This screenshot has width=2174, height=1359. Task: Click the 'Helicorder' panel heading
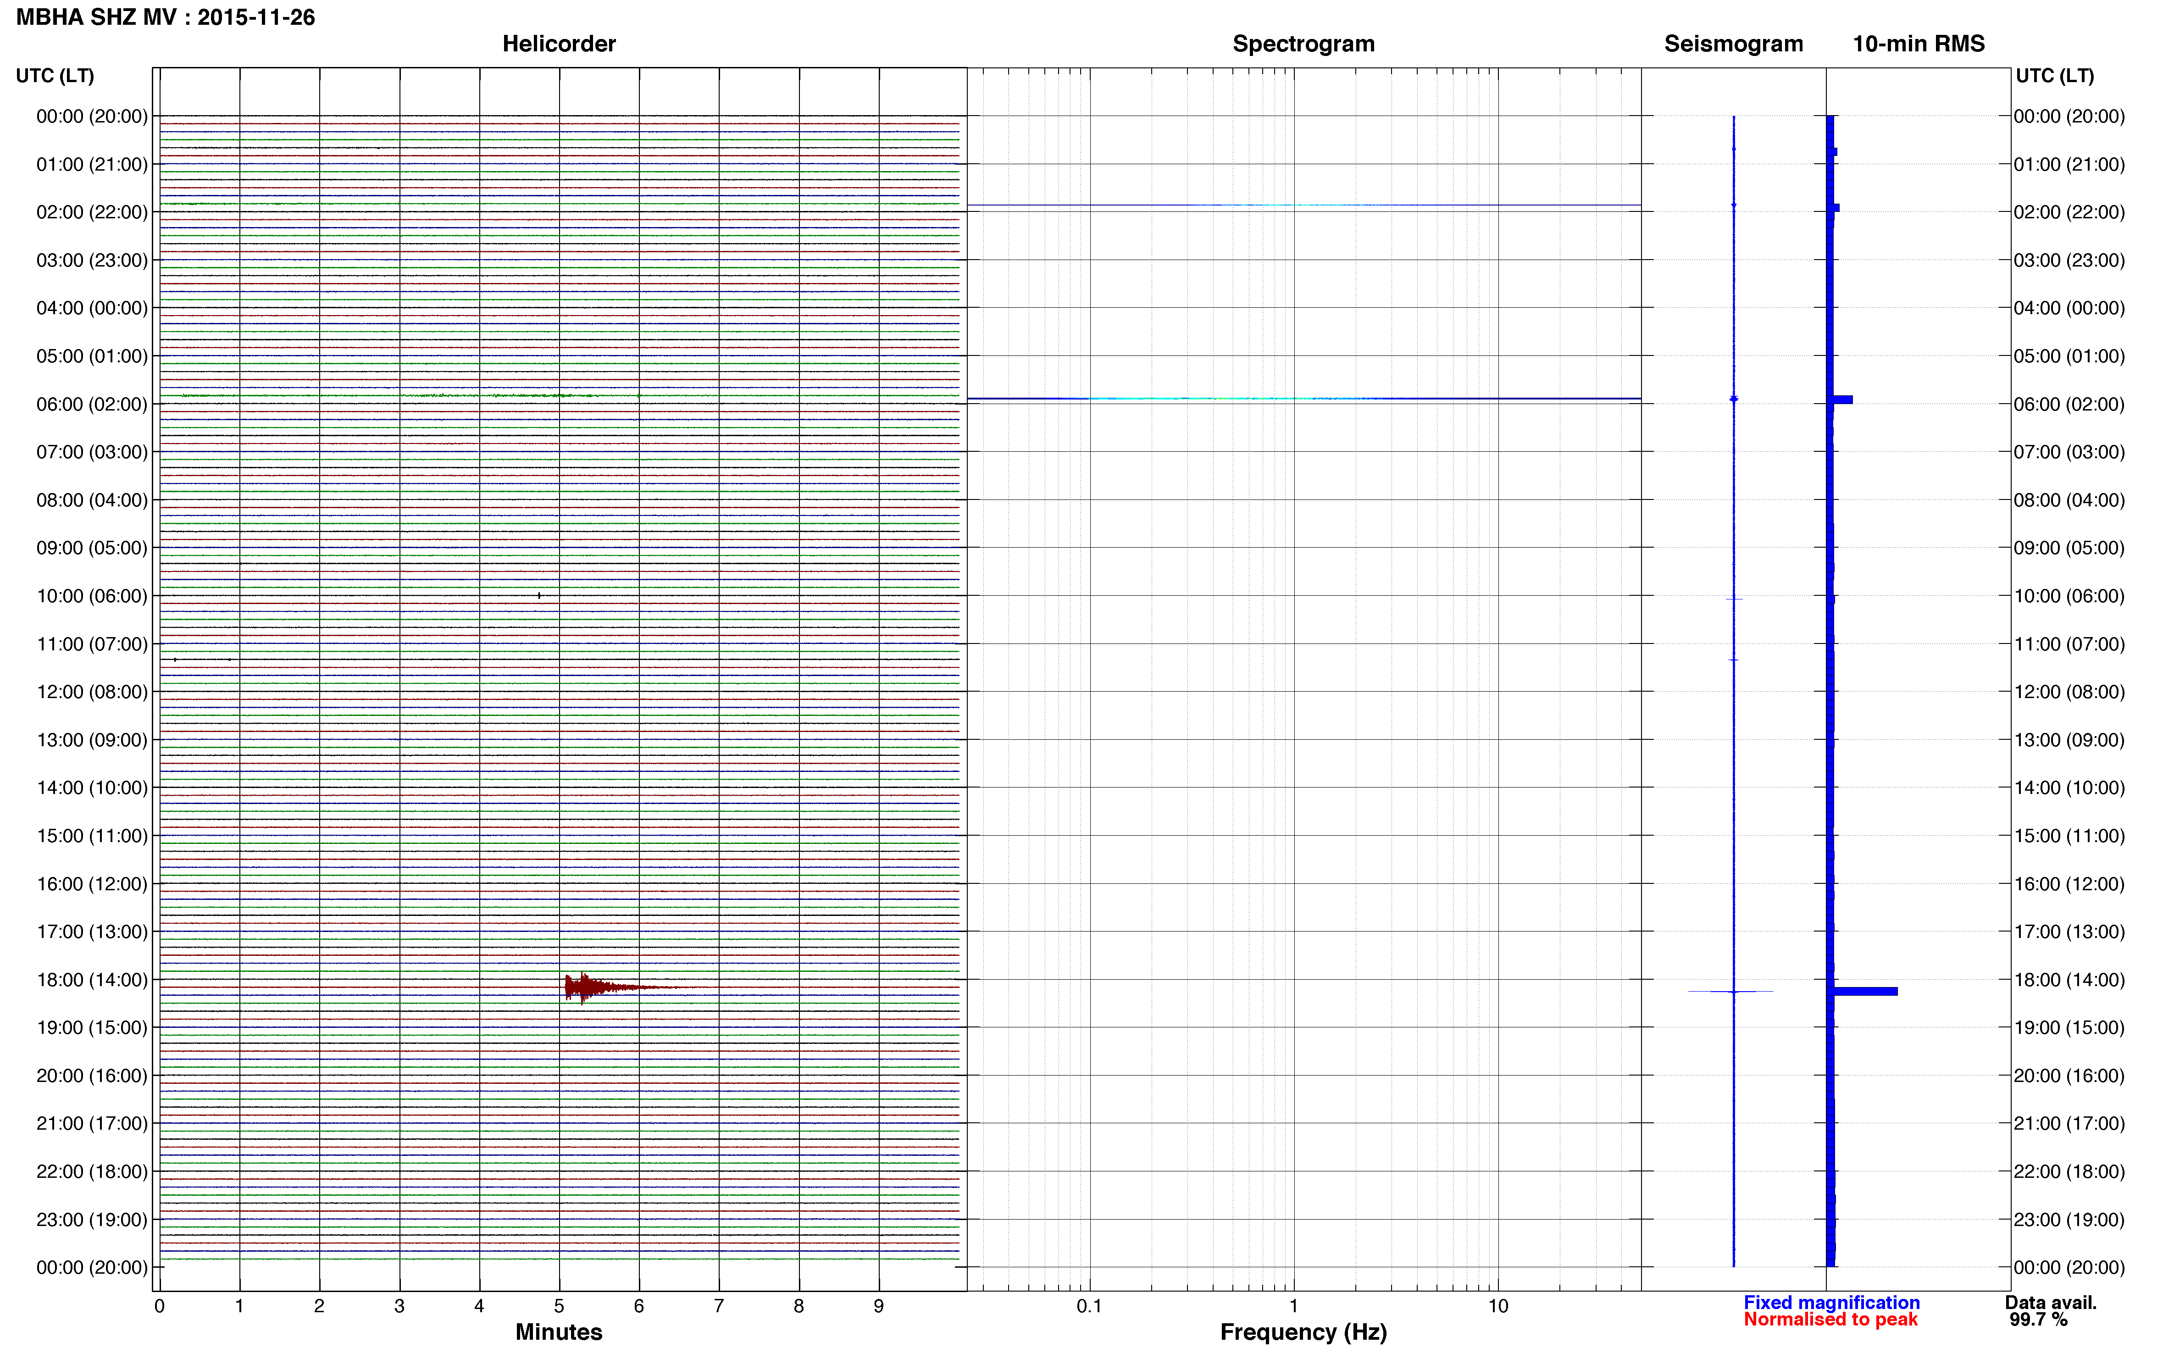pyautogui.click(x=558, y=44)
